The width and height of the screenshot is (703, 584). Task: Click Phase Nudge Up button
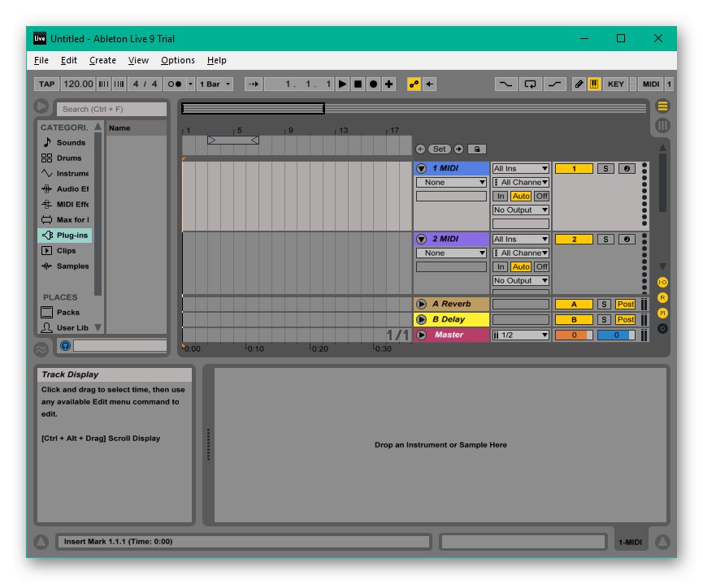[x=119, y=84]
